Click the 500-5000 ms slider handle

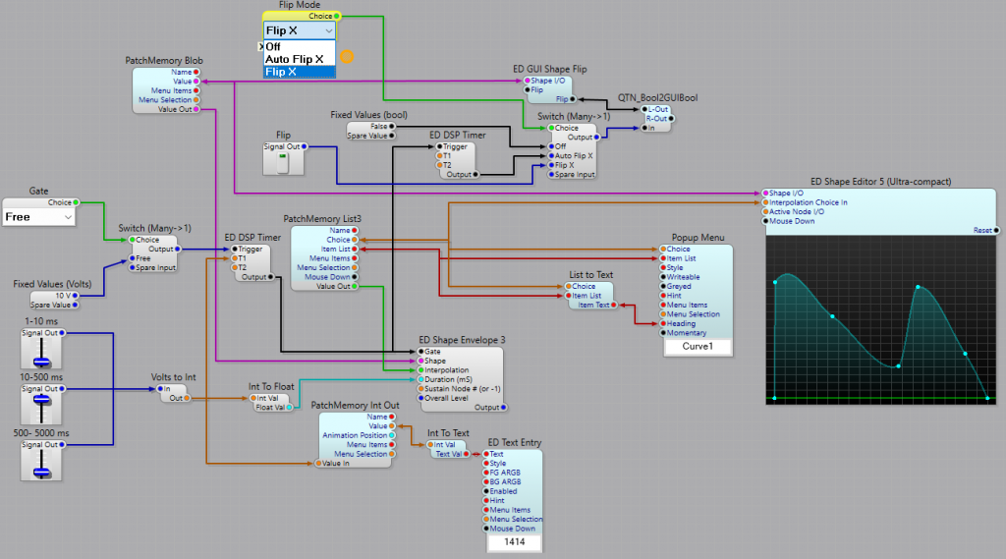point(40,471)
